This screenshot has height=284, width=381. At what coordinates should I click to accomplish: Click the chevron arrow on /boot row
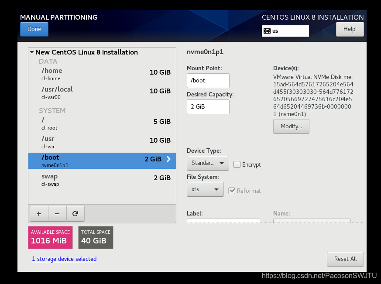coord(168,159)
